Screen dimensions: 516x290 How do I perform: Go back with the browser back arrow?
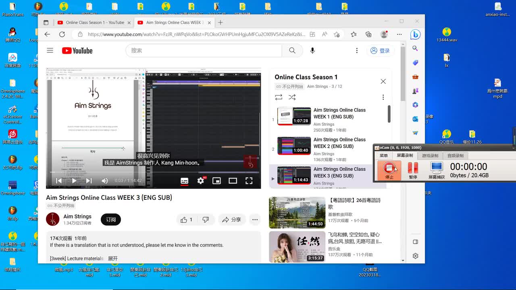[x=47, y=34]
